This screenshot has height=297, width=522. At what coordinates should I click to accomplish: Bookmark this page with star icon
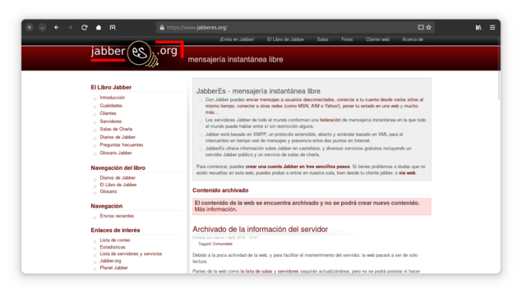pos(429,27)
